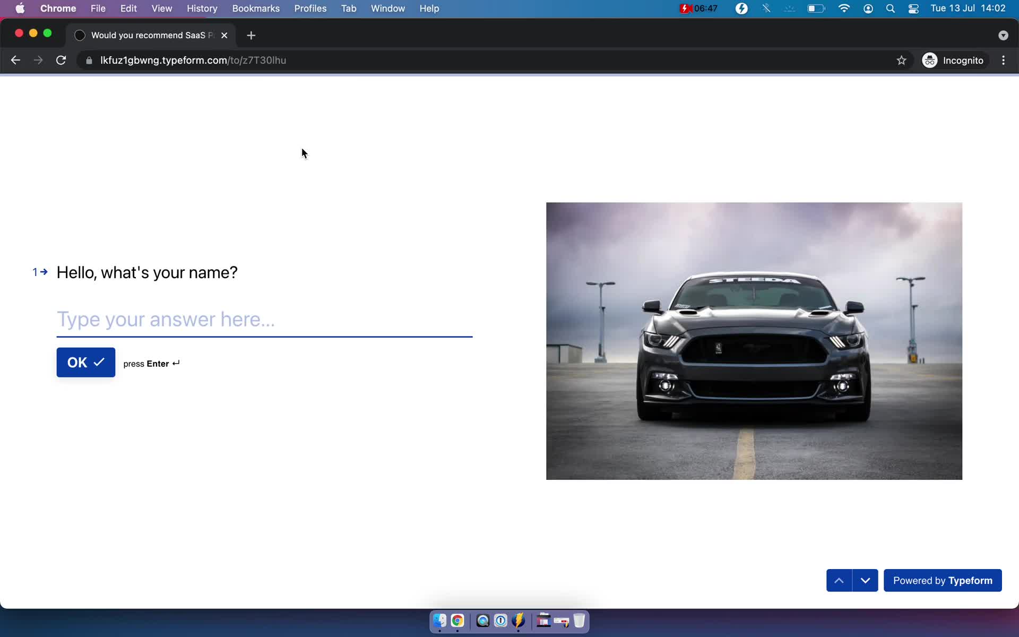Viewport: 1019px width, 637px height.
Task: Click the 'press Enter' hint text
Action: click(x=152, y=364)
